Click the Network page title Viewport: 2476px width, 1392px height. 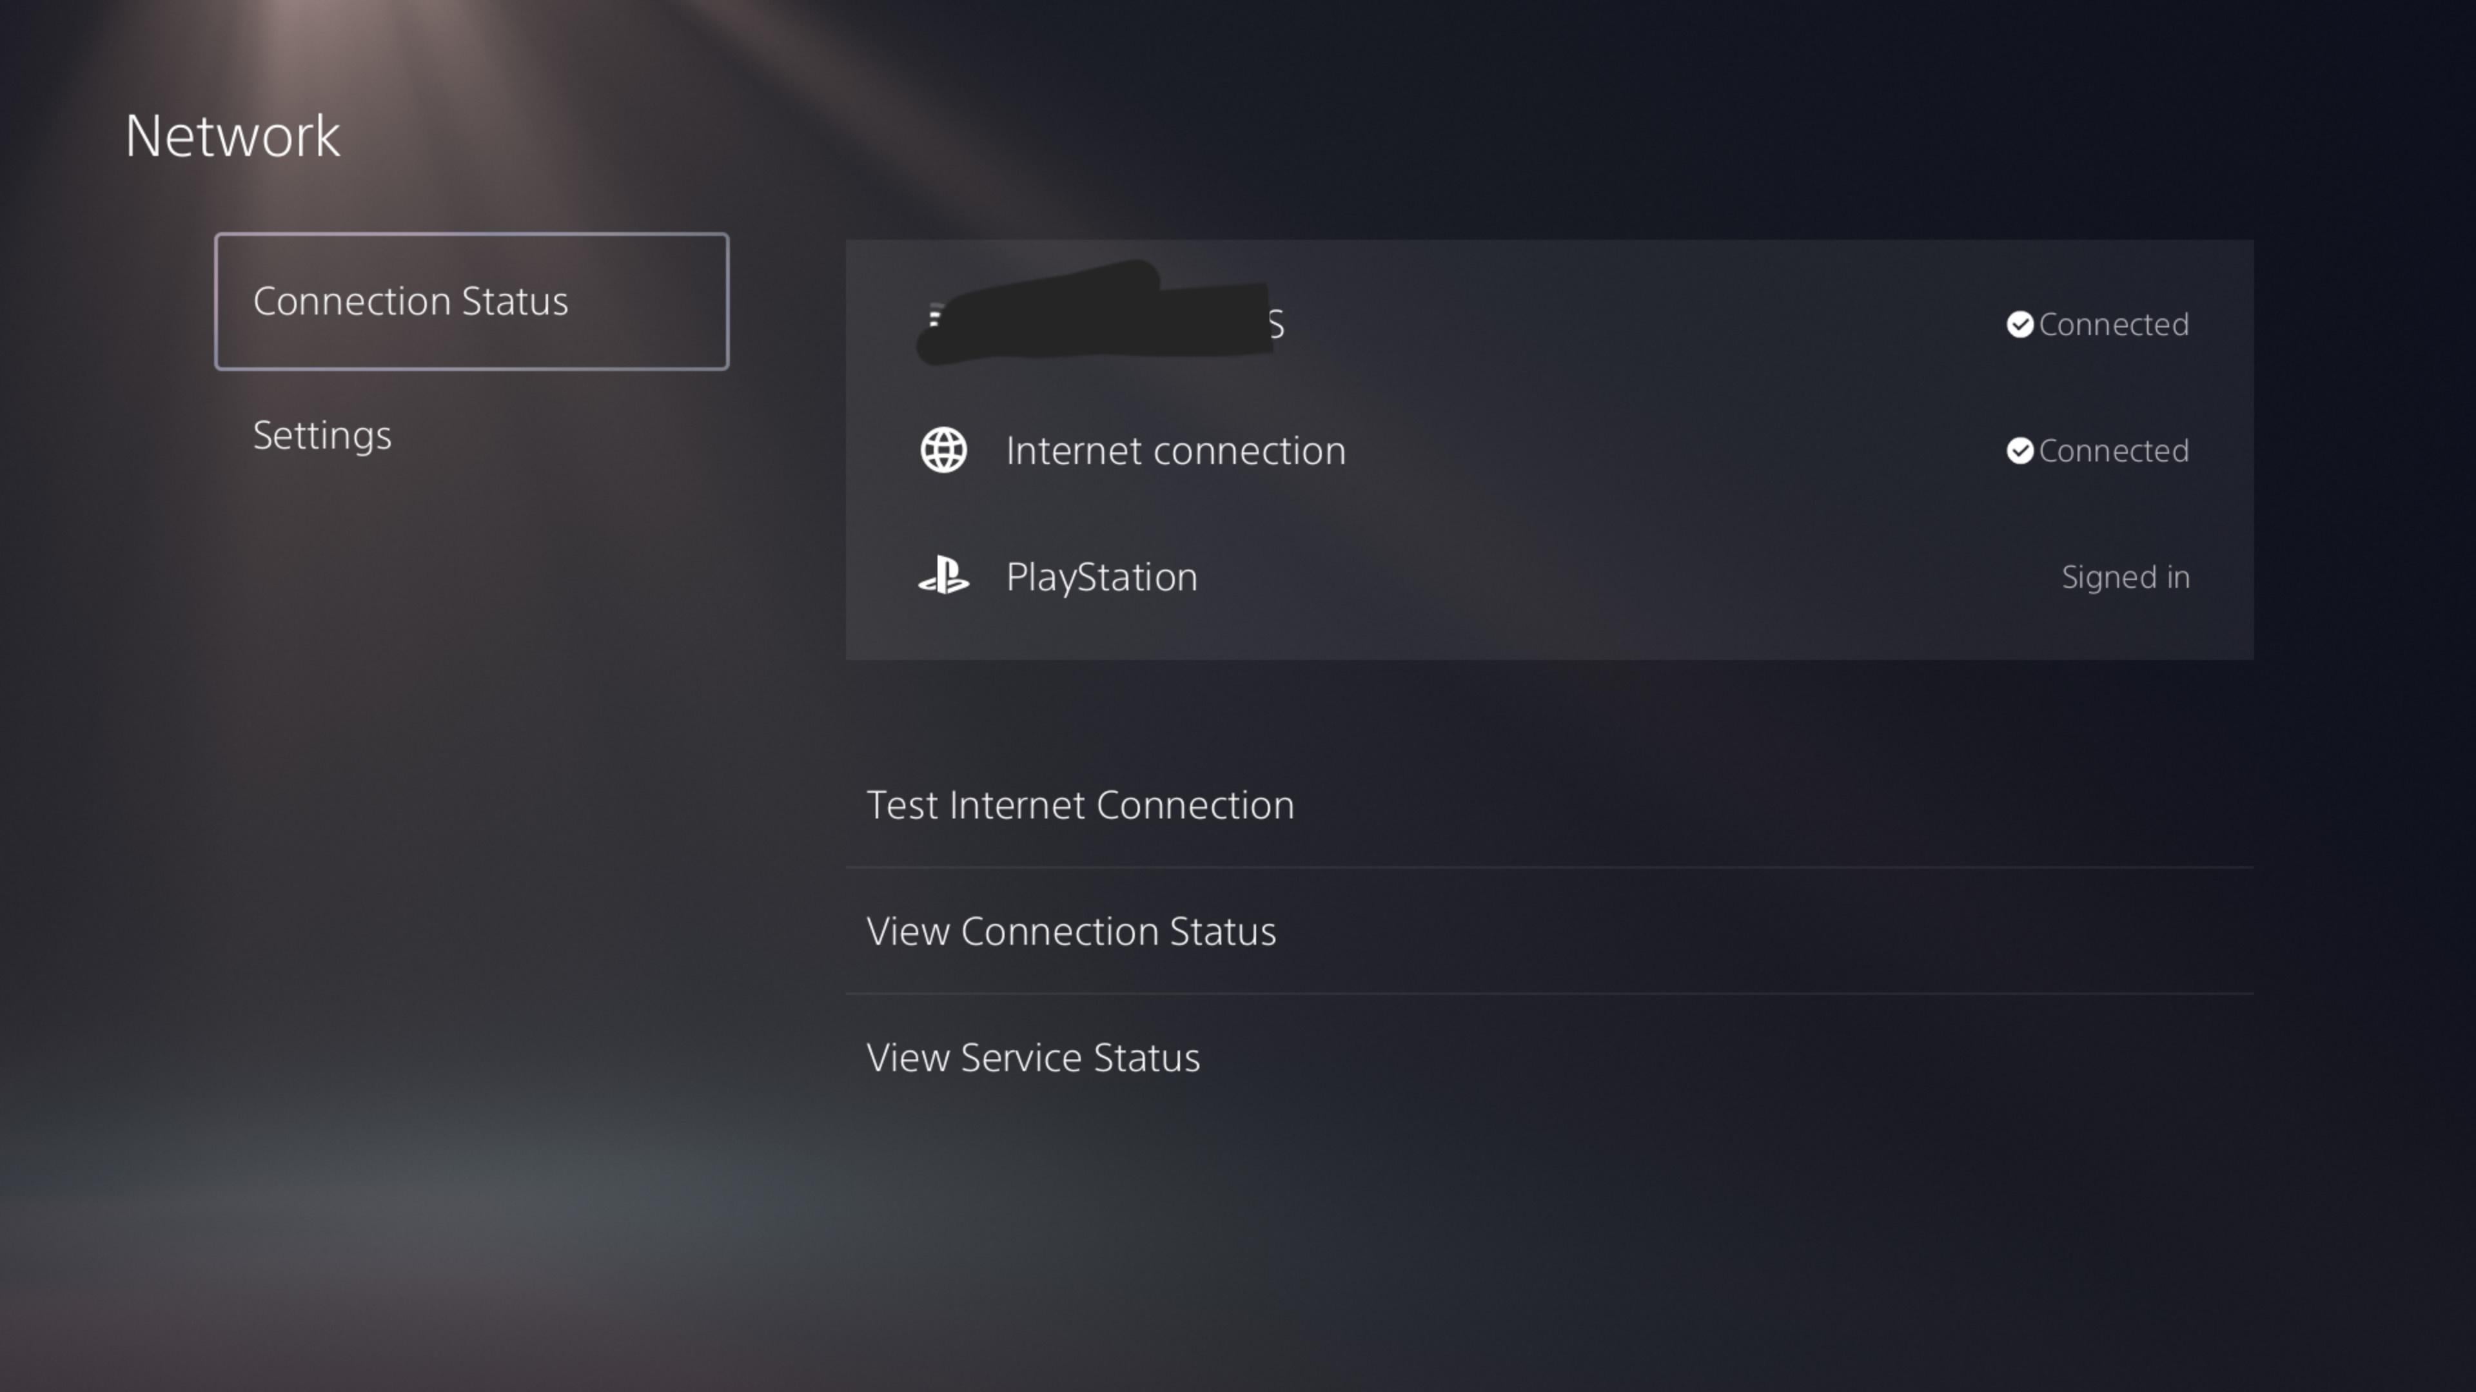[231, 135]
